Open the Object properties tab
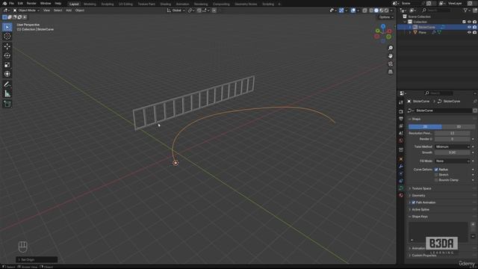 tap(401, 159)
